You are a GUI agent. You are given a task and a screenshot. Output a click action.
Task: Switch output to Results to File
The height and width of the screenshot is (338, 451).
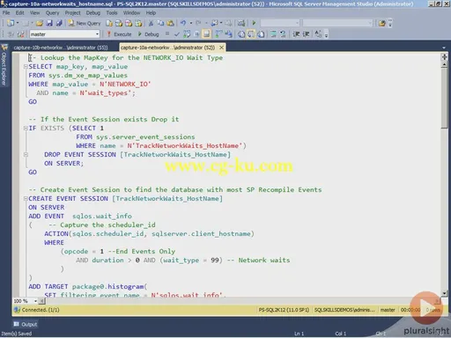pyautogui.click(x=261, y=34)
